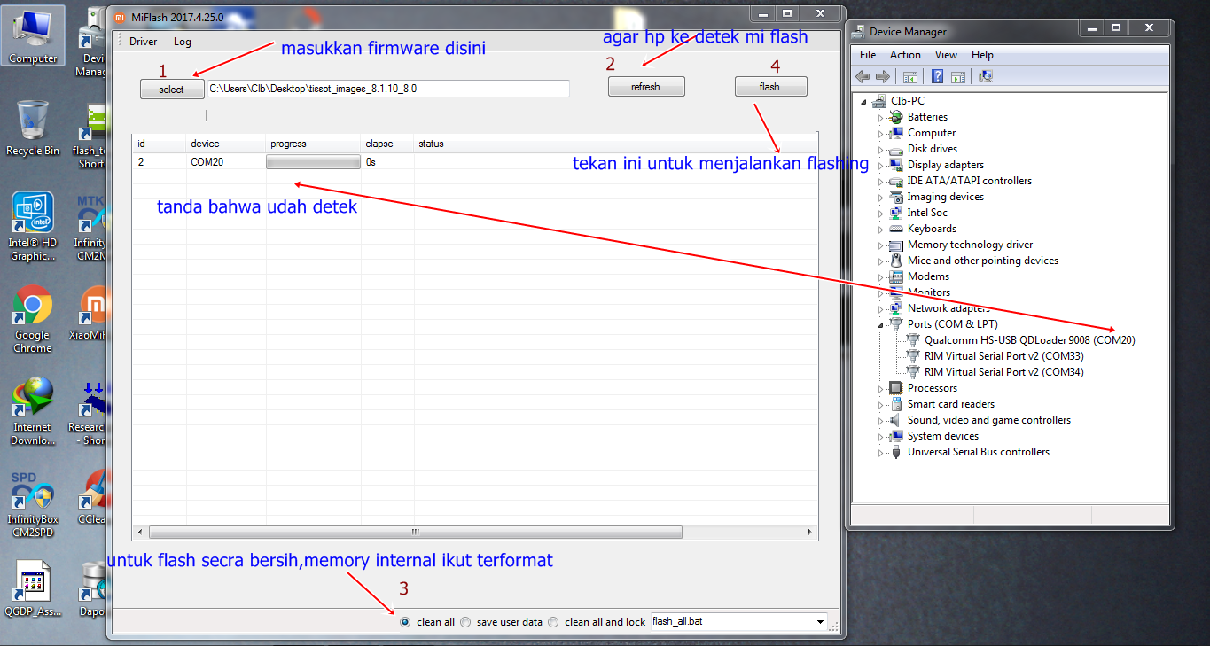Image resolution: width=1210 pixels, height=646 pixels.
Task: Expand IDE ATA/ATAPI controllers category
Action: tap(881, 181)
